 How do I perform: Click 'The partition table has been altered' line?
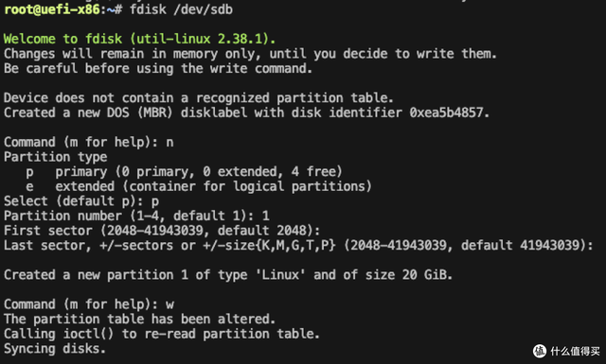(x=139, y=320)
